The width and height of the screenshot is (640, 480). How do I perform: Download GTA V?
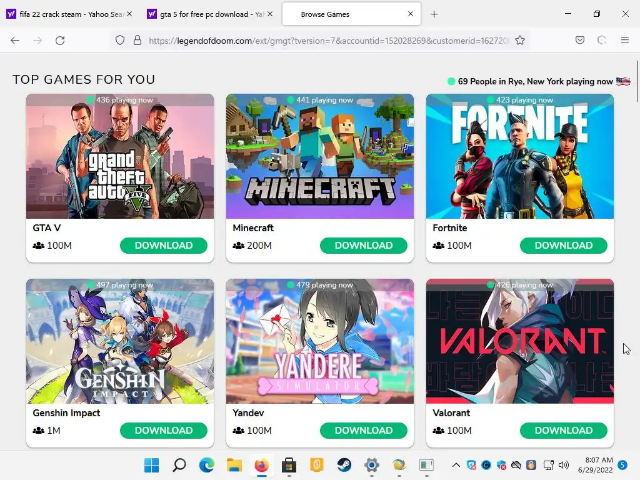click(x=164, y=245)
